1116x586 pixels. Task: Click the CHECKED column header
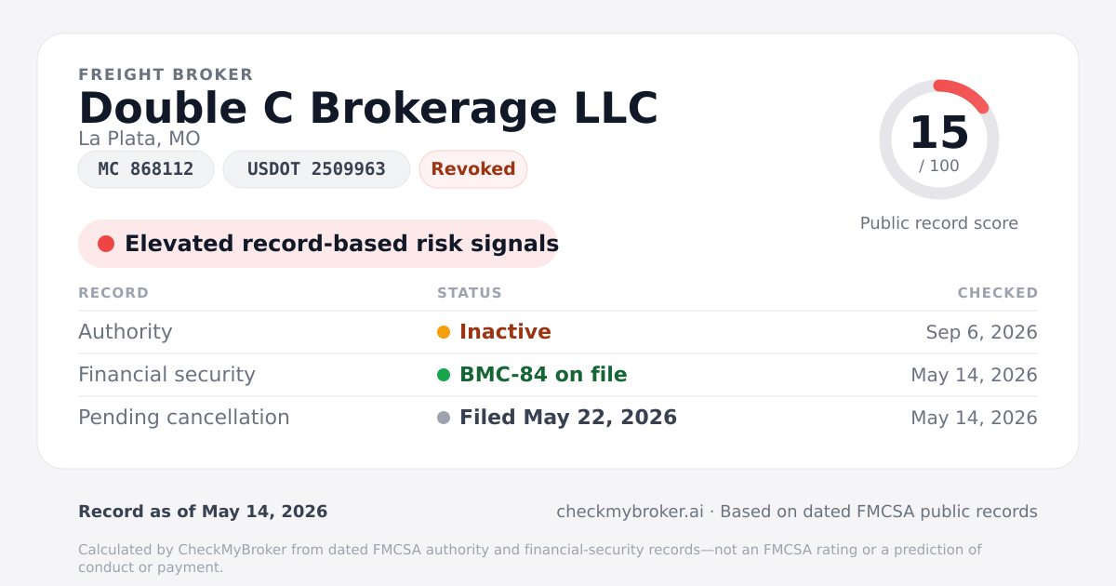(998, 293)
